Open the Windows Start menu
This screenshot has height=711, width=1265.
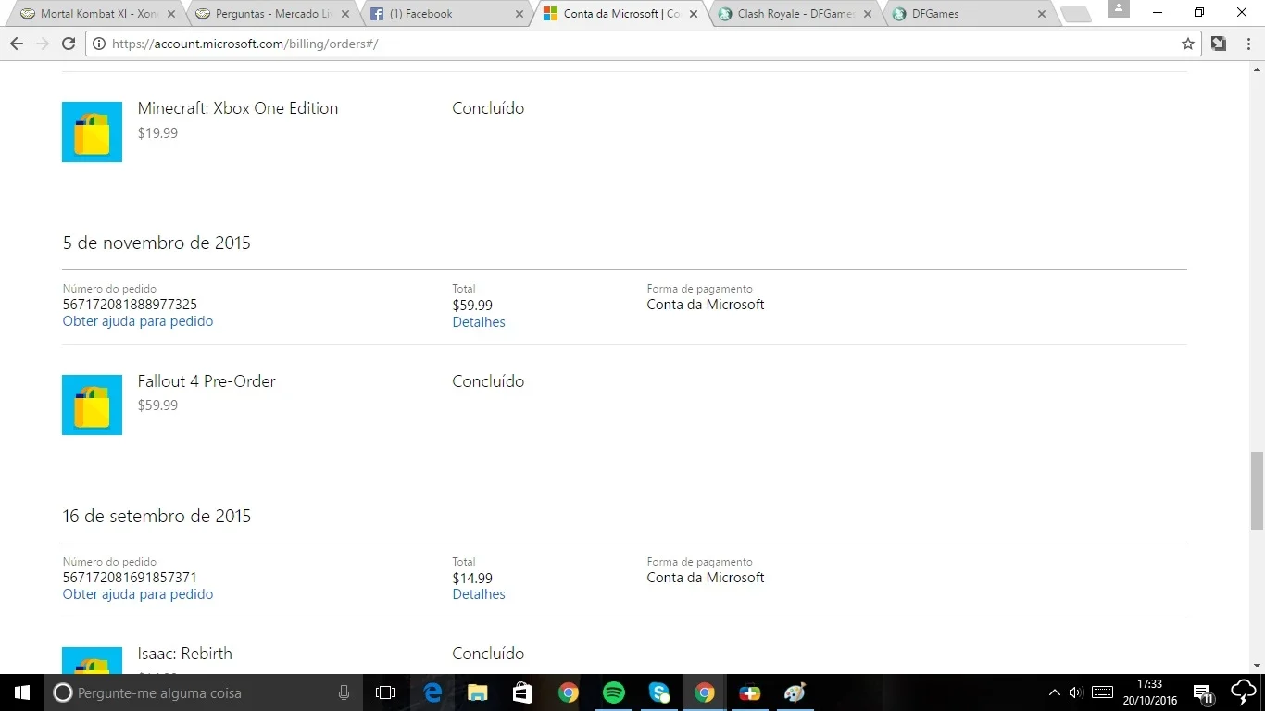tap(22, 692)
